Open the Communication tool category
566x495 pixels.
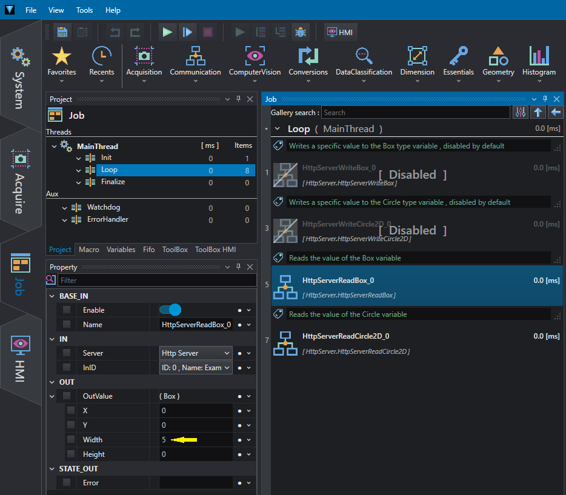pyautogui.click(x=195, y=64)
